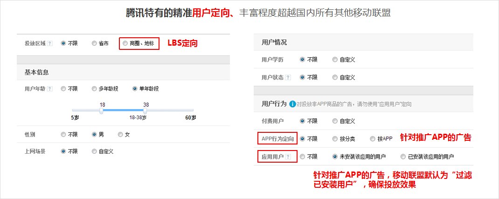Image resolution: width=499 pixels, height=199 pixels.
Task: Click the blue age range track between the handles
Action: (x=123, y=110)
